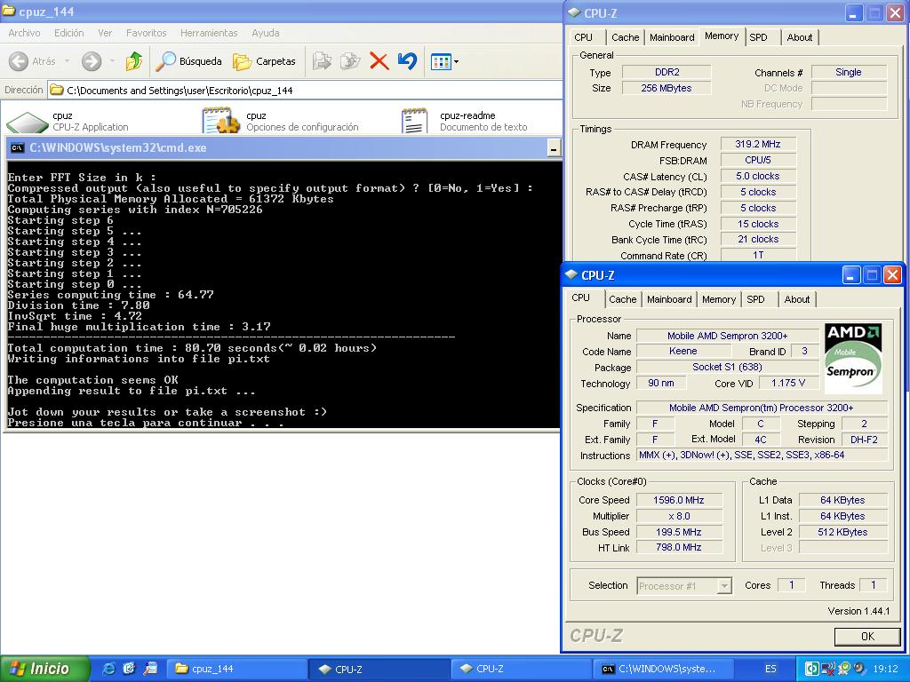The width and height of the screenshot is (910, 682).
Task: Minimize the cmd.exe console window
Action: point(554,148)
